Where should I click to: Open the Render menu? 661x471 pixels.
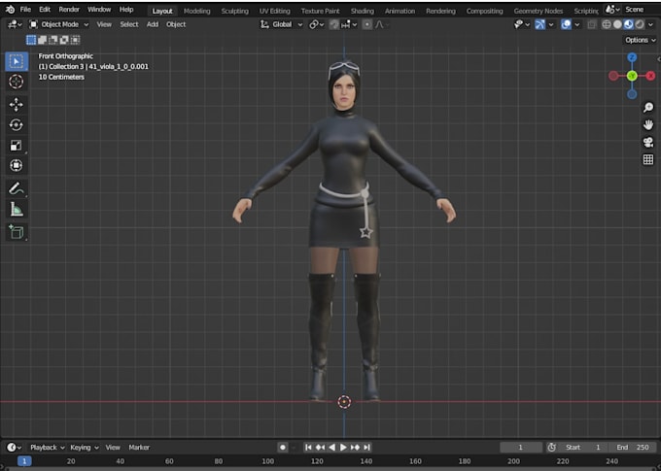(x=69, y=10)
